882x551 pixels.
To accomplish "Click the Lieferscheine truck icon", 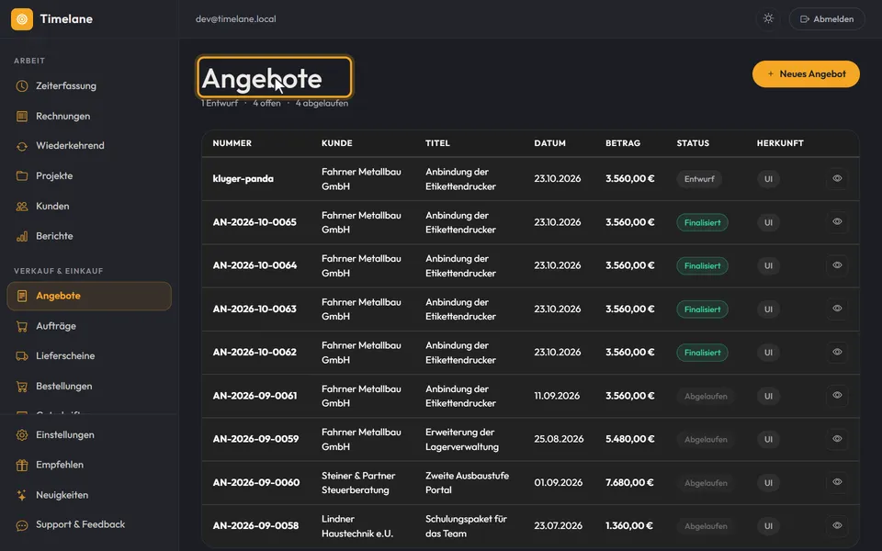I will click(22, 356).
